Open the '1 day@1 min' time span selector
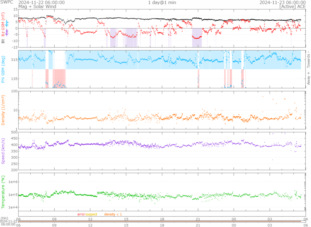Screen dimensions: 311x227 click(162, 2)
